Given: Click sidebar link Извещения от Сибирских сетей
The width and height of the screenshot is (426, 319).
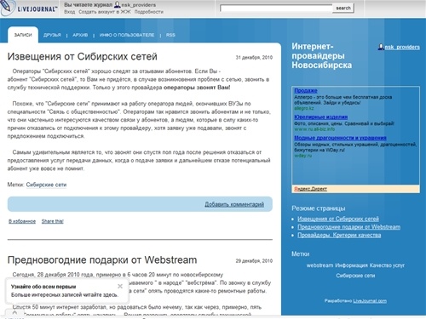Looking at the screenshot, I should pyautogui.click(x=338, y=219).
